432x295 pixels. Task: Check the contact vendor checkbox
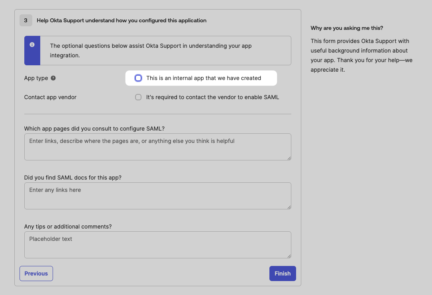click(x=138, y=97)
